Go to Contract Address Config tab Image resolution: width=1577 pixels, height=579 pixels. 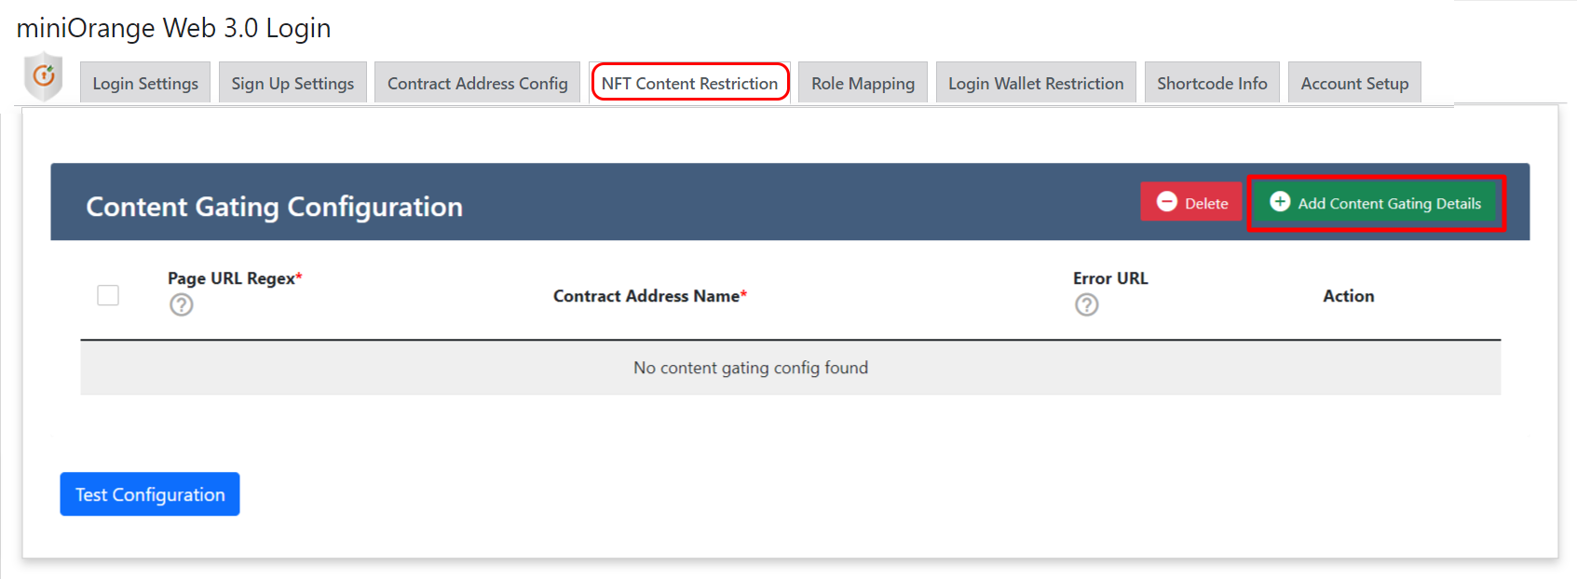(477, 83)
